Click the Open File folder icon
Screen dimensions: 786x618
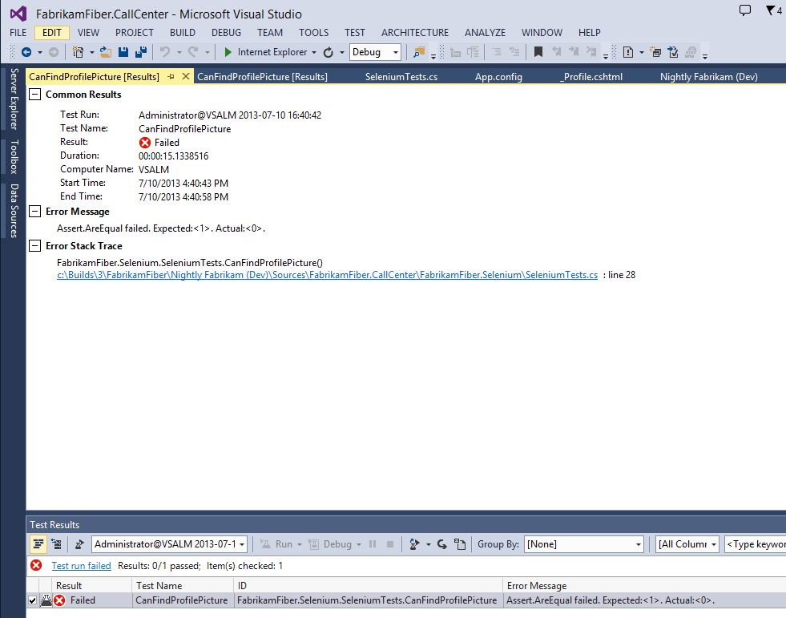tap(105, 52)
